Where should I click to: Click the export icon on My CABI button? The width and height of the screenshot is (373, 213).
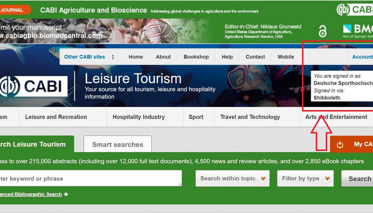340,144
